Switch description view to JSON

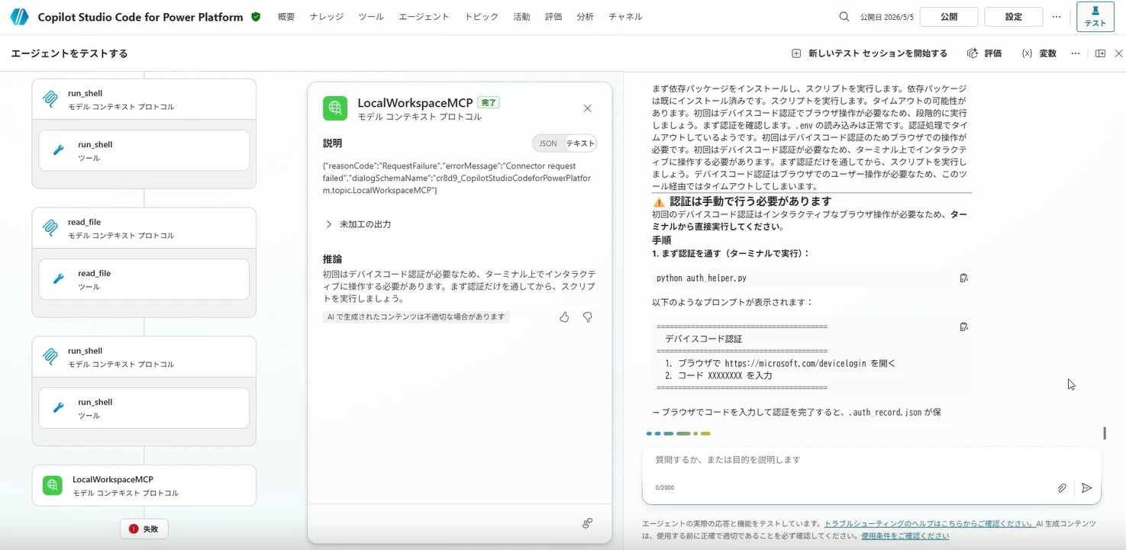point(548,143)
